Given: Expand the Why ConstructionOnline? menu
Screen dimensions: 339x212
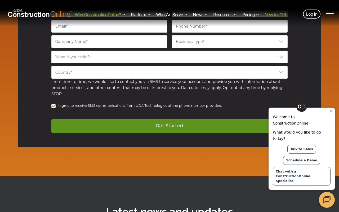Looking at the screenshot, I should point(100,15).
